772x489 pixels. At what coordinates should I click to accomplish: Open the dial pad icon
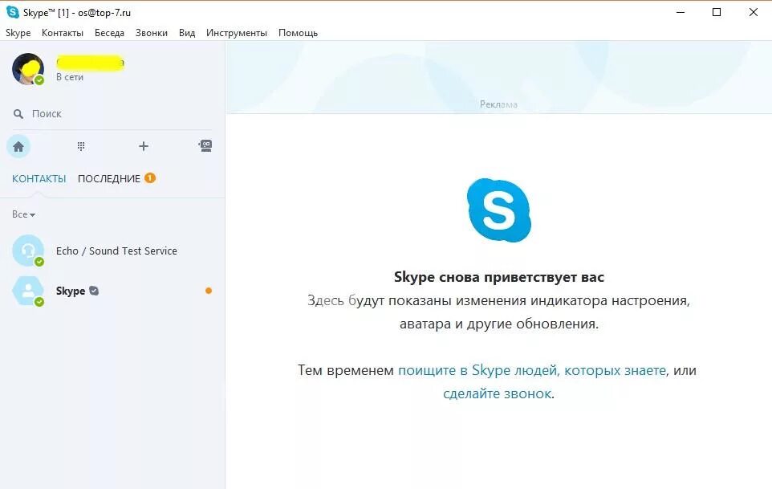tap(81, 146)
